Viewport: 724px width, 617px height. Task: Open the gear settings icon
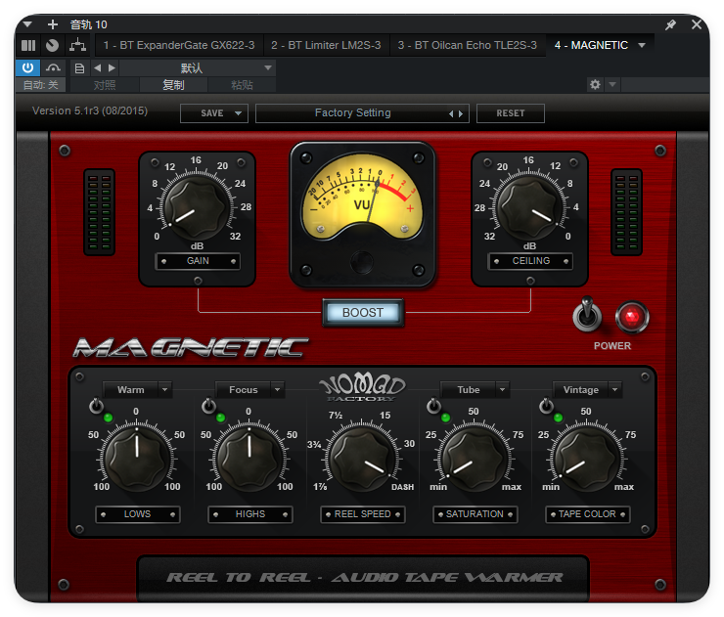595,84
